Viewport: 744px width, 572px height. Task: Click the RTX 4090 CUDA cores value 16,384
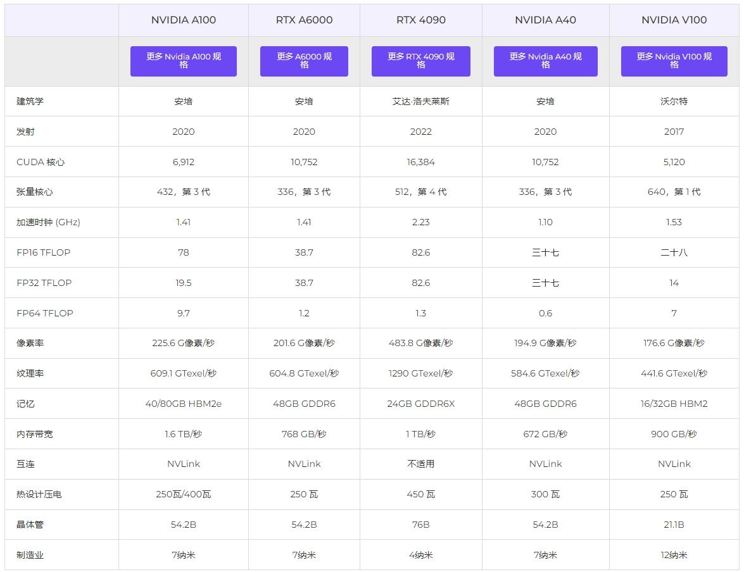[x=420, y=161]
